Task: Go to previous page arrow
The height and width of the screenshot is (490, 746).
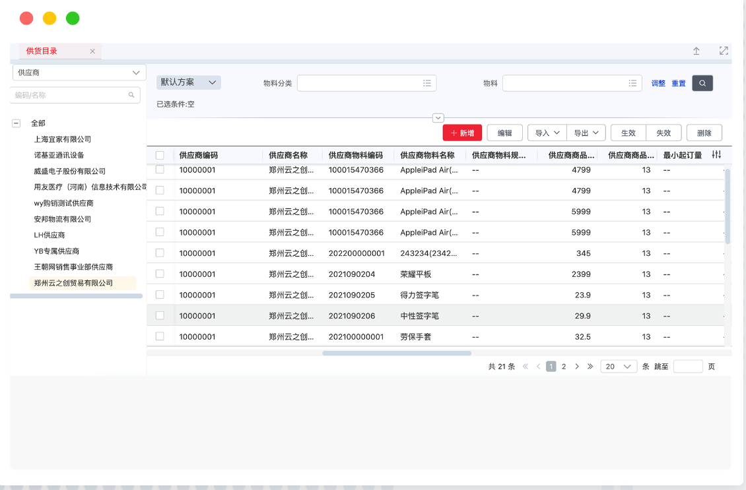Action: pyautogui.click(x=539, y=367)
